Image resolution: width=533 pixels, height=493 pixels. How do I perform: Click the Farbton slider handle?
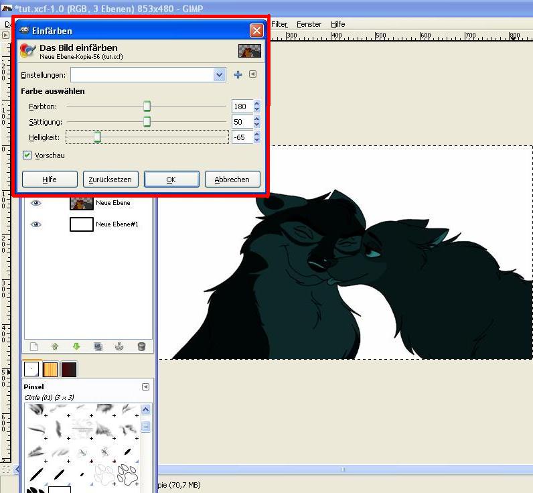pos(147,106)
